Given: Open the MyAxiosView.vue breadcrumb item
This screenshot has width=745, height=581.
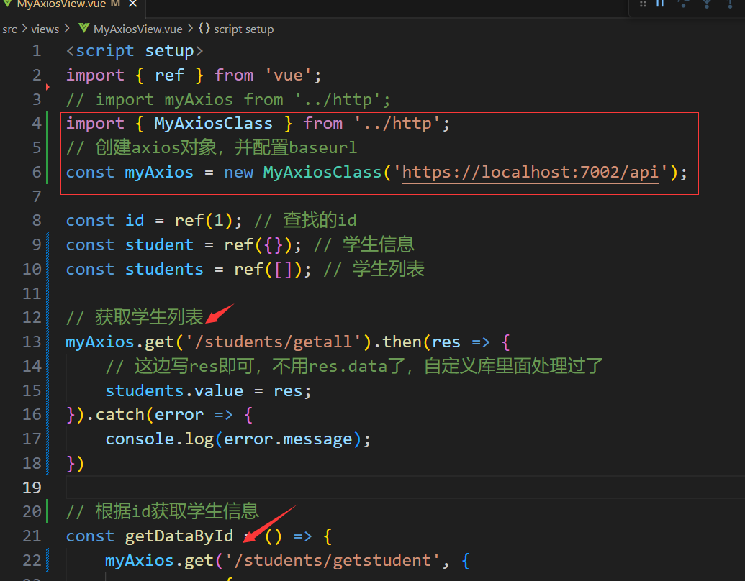Looking at the screenshot, I should coord(137,29).
